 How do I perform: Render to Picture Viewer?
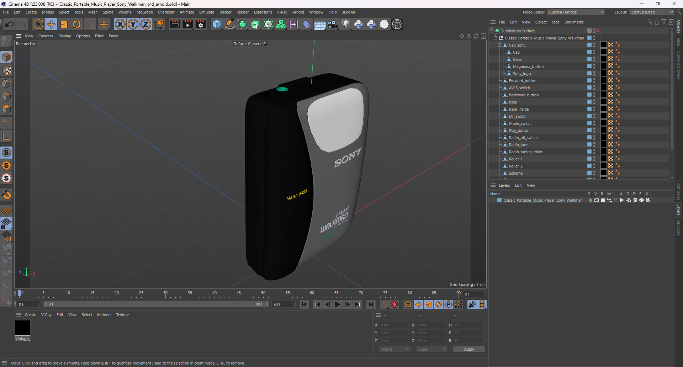point(187,24)
